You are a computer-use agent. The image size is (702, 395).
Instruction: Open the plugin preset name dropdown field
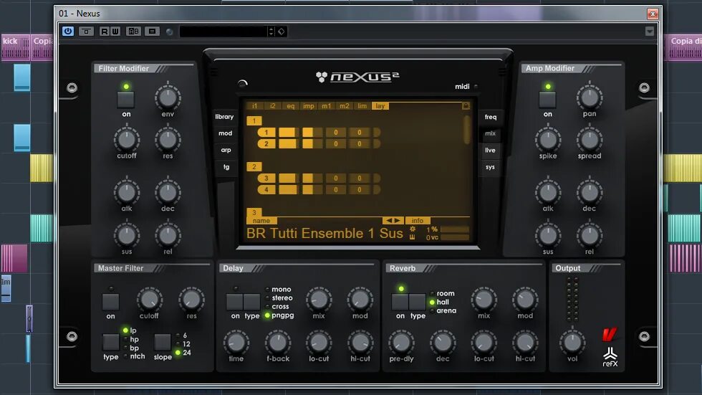tap(223, 32)
